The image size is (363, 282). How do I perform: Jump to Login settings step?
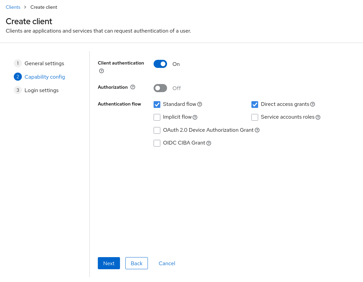click(41, 90)
